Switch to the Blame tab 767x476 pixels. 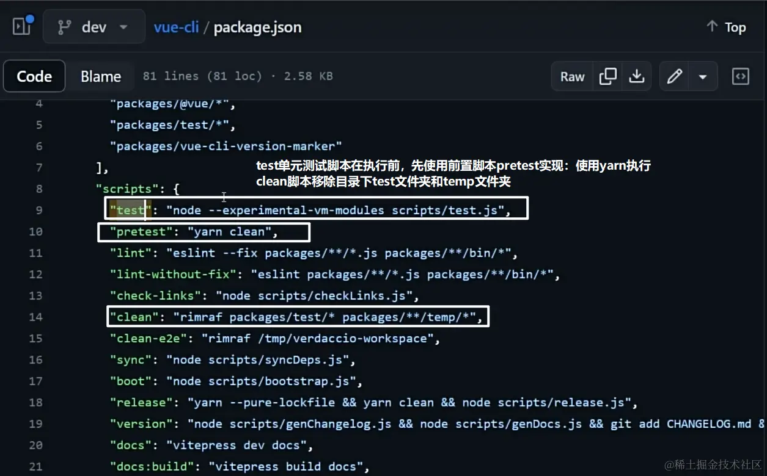[101, 76]
